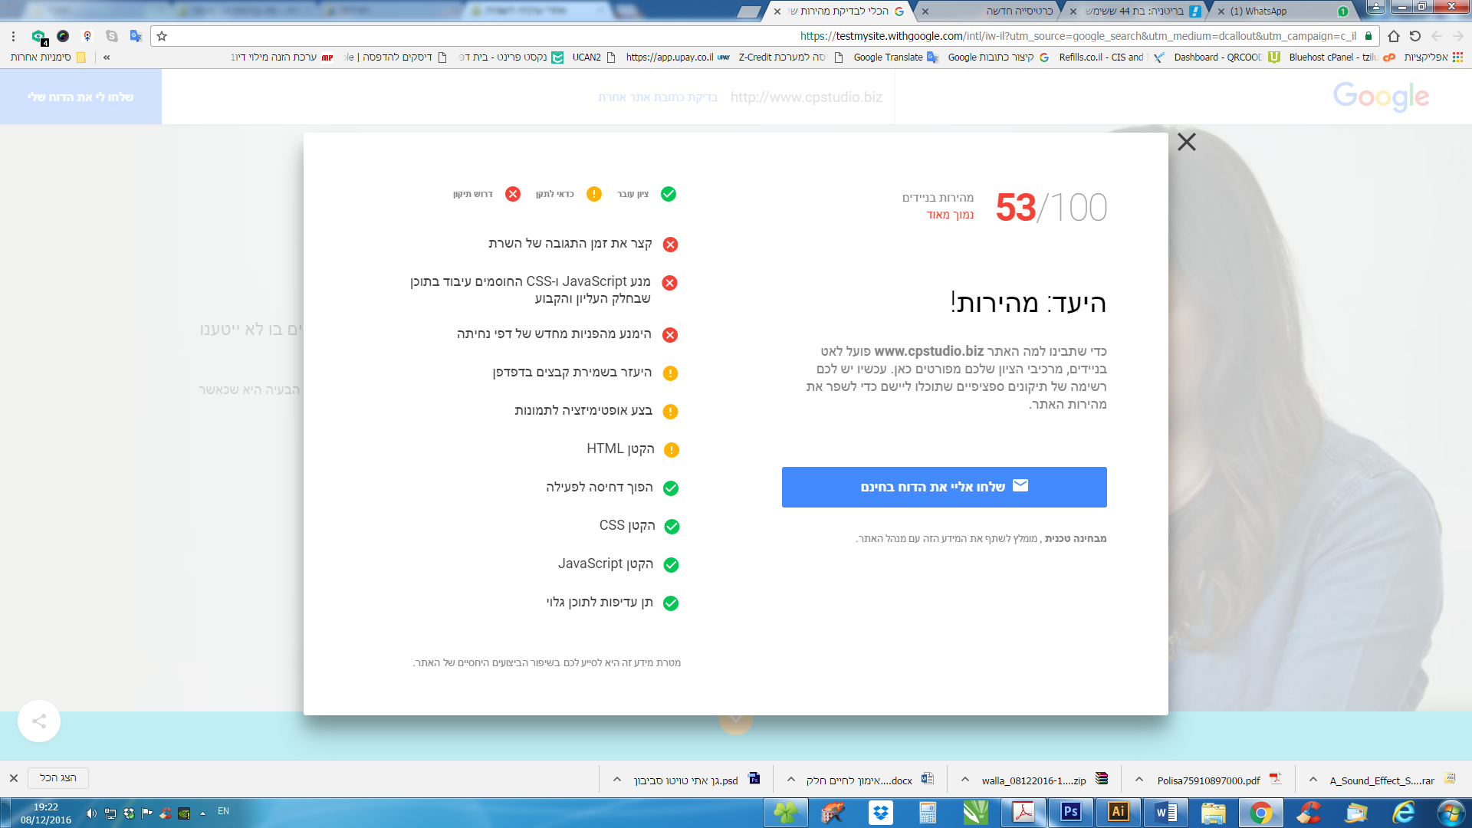Expand options arrow for the psd download
This screenshot has width=1472, height=828.
coord(617,780)
